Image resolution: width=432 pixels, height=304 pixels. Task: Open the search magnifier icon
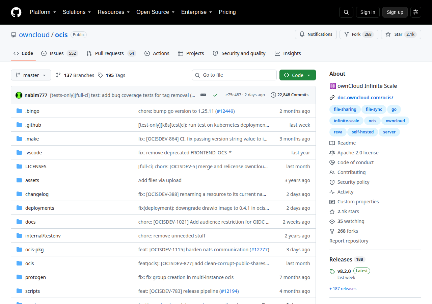point(346,12)
